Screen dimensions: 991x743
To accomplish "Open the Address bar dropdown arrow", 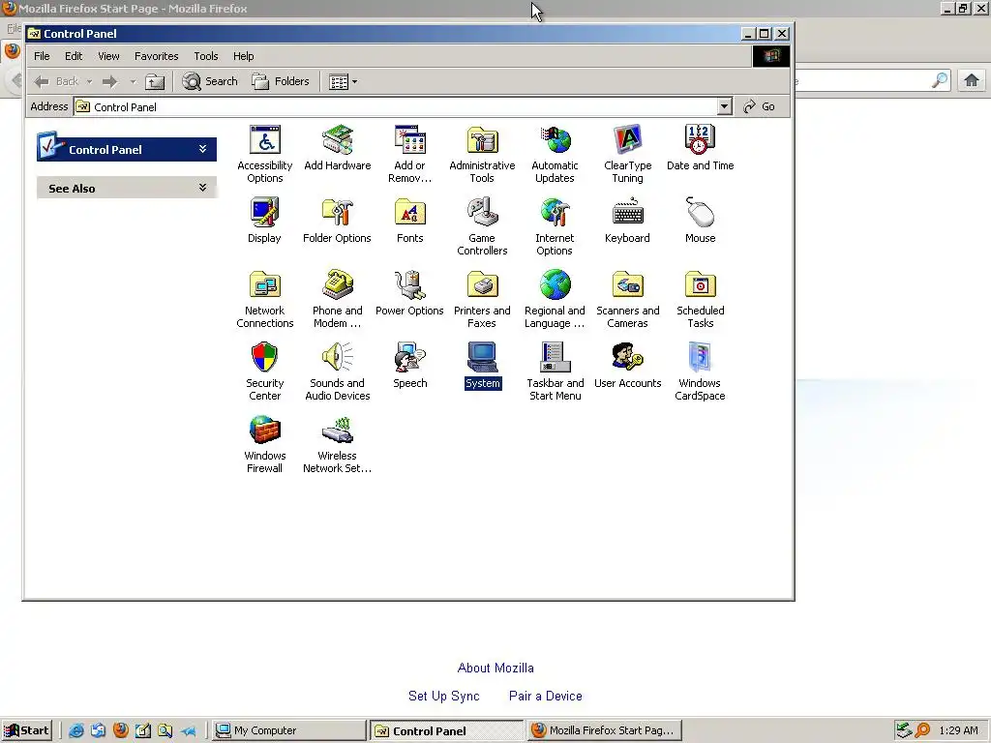I will [725, 106].
